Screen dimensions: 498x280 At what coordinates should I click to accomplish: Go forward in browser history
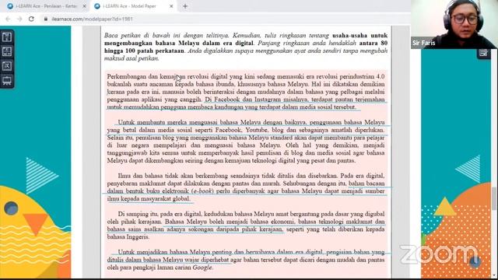[x=19, y=19]
